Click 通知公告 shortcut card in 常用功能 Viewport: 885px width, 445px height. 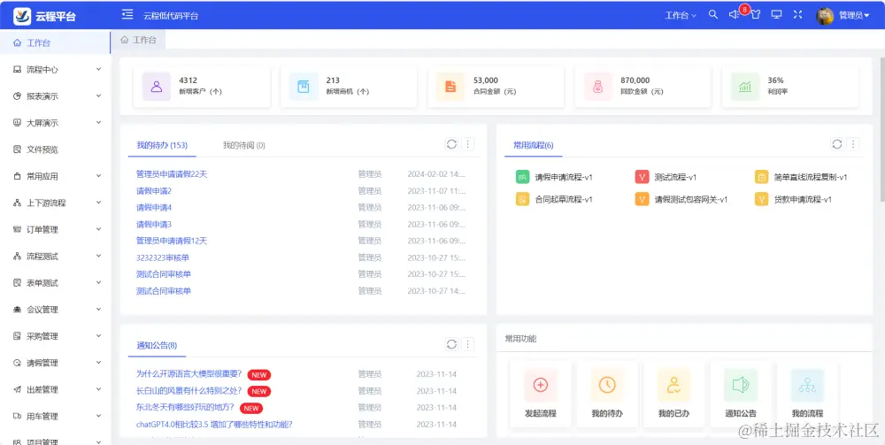741,394
